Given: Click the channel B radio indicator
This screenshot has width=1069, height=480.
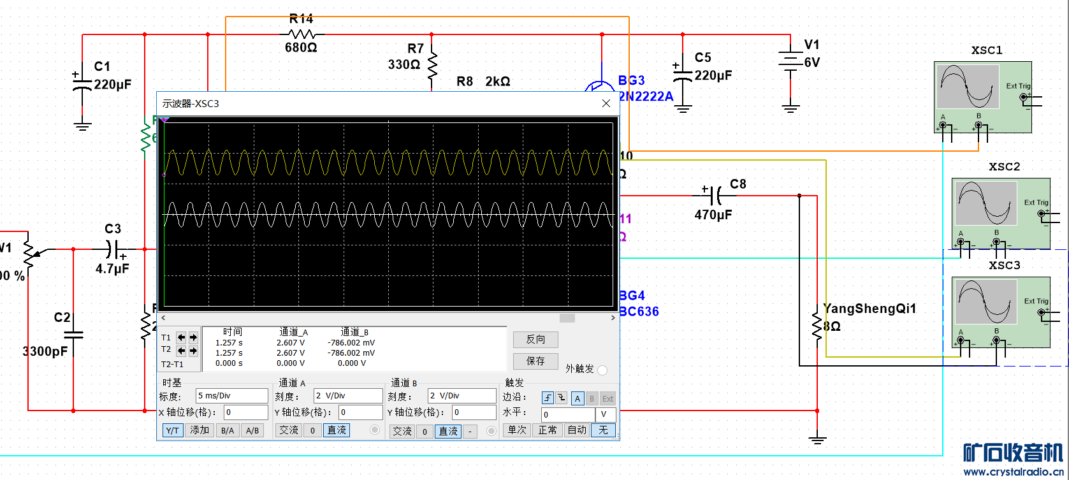Looking at the screenshot, I should pyautogui.click(x=491, y=432).
